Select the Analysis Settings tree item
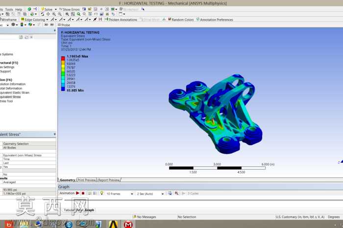This screenshot has width=343, height=228. click(7, 67)
